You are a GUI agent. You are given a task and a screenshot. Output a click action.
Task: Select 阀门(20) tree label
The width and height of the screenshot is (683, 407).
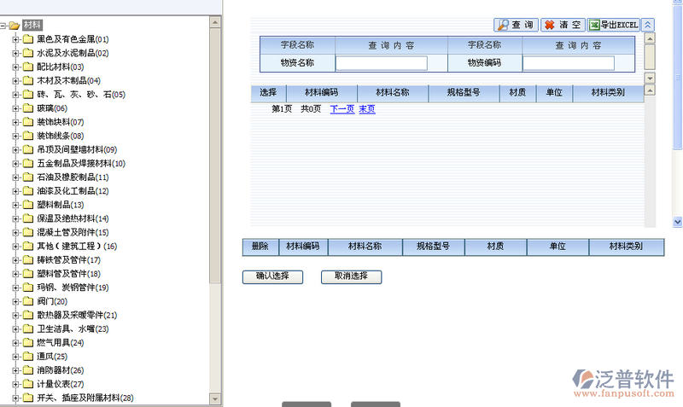[52, 302]
